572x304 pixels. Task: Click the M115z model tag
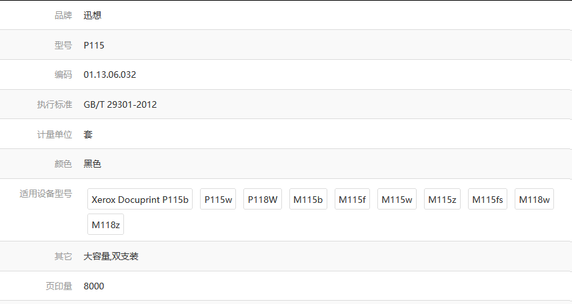[x=442, y=200]
